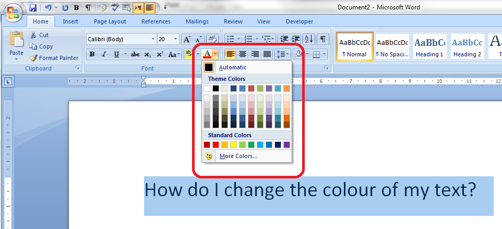Open the Mailings ribbon tab
Image resolution: width=502 pixels, height=229 pixels.
click(x=197, y=21)
